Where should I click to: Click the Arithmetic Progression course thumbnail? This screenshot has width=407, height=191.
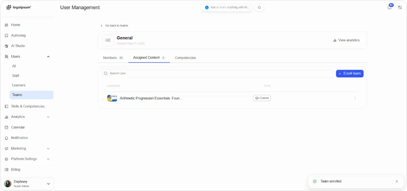[112, 99]
